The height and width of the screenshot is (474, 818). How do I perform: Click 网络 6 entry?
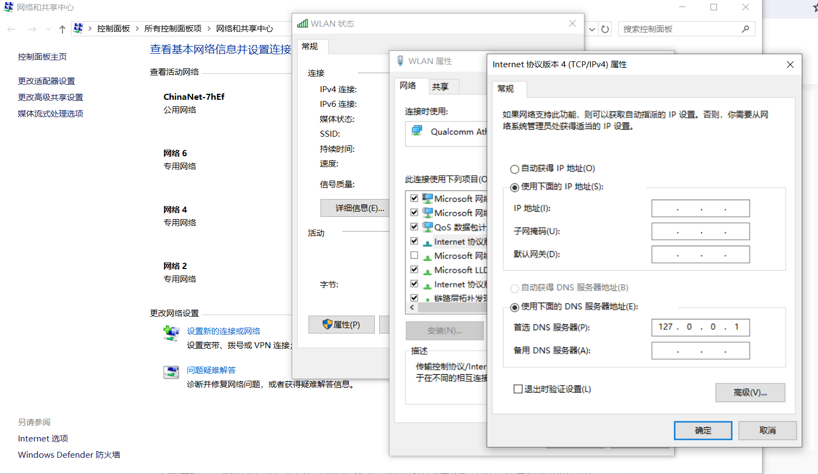pyautogui.click(x=175, y=153)
